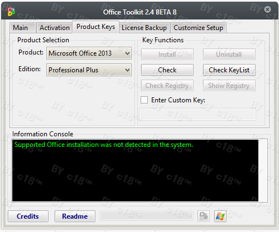This screenshot has height=232, width=279.
Task: Click the Product Selection group label
Action: [43, 40]
